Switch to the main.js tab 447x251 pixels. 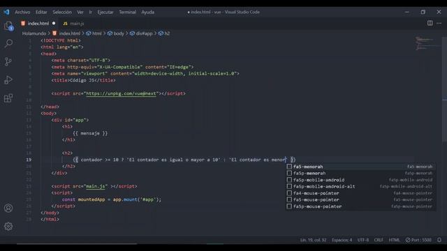coord(74,24)
